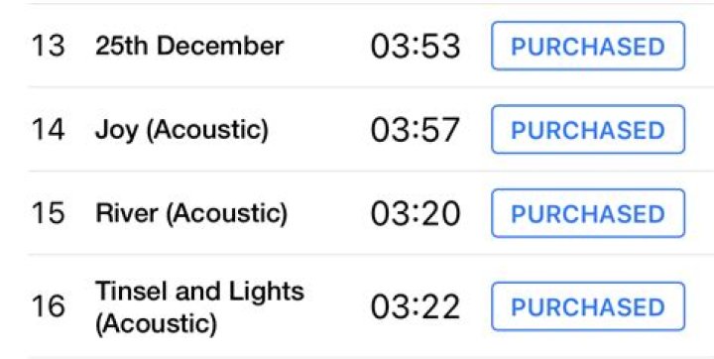Click the word River in track 15

tap(127, 213)
